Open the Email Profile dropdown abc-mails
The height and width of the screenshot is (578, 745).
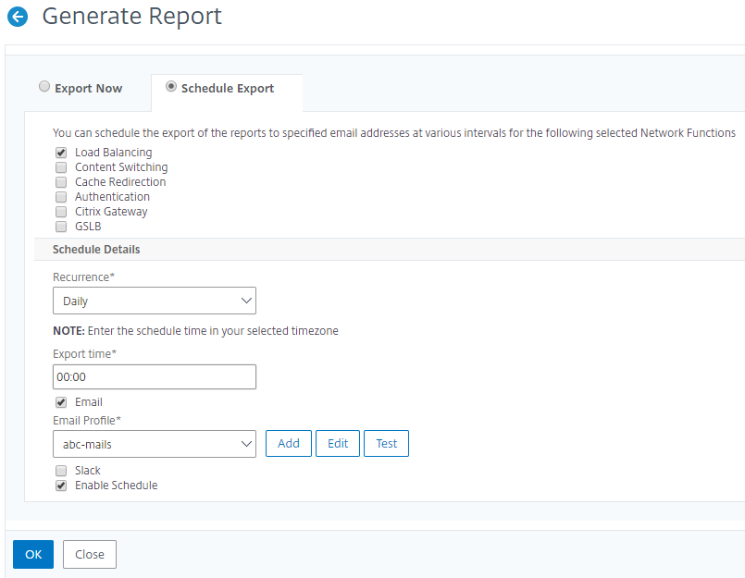pyautogui.click(x=155, y=444)
